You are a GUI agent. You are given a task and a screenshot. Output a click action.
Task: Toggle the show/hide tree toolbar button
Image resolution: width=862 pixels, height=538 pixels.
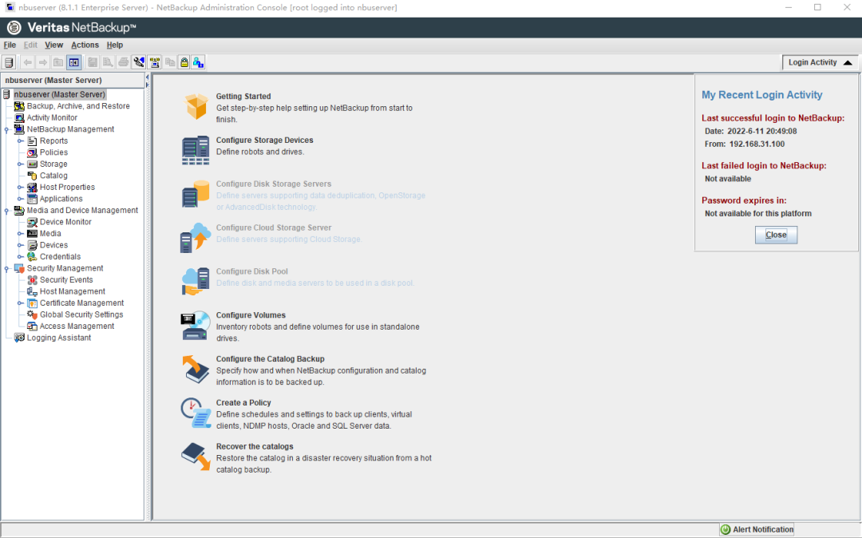point(73,62)
